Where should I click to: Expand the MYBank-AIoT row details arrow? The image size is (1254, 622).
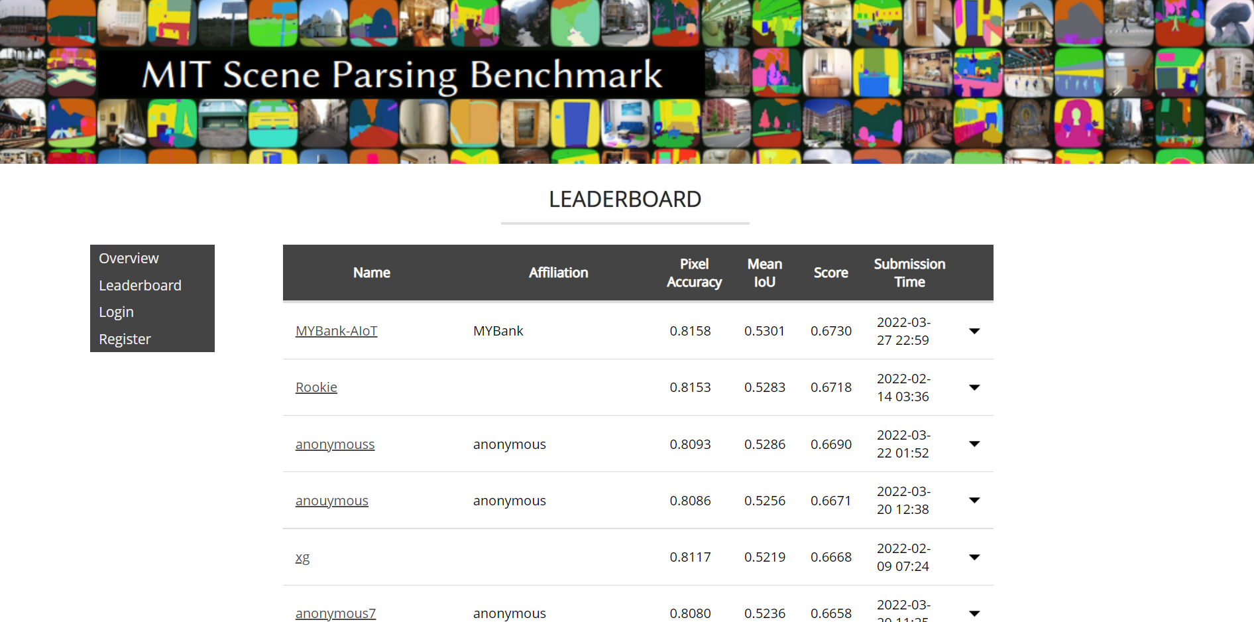pos(974,331)
